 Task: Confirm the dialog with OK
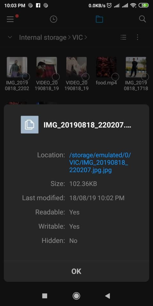tap(76, 271)
